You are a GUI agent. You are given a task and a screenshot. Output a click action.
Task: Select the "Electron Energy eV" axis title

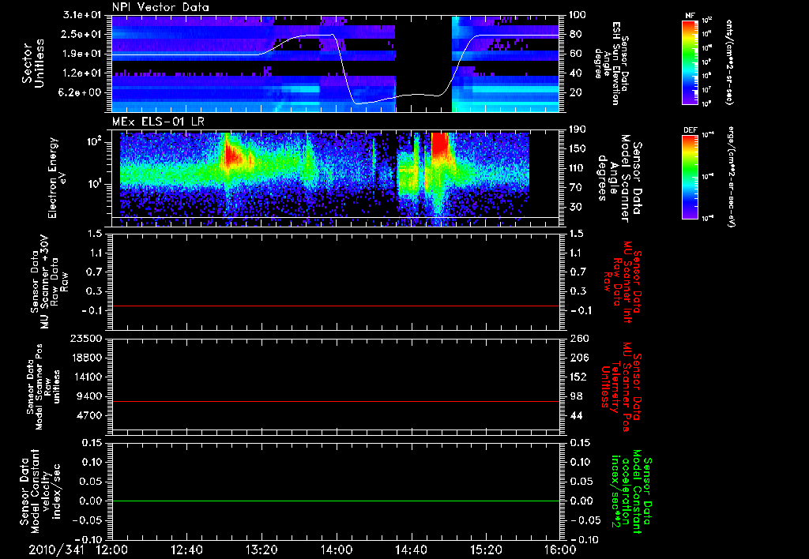(x=58, y=178)
